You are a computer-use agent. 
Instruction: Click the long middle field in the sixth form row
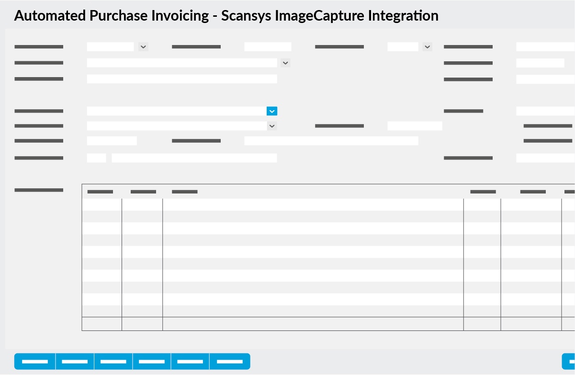pos(331,141)
